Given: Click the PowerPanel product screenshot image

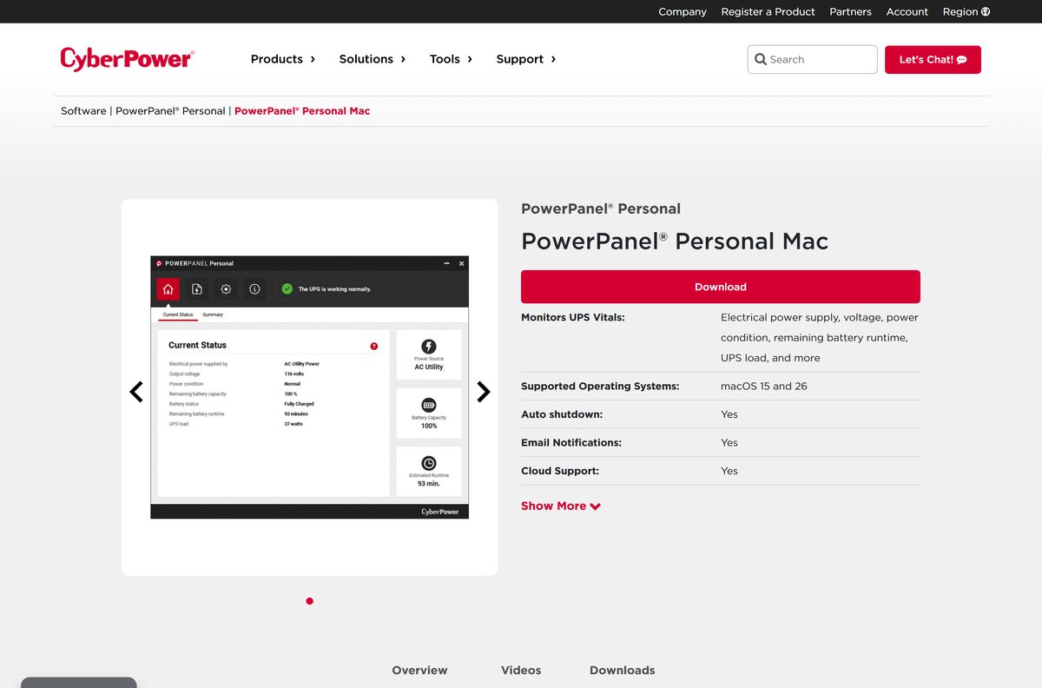Looking at the screenshot, I should [310, 387].
